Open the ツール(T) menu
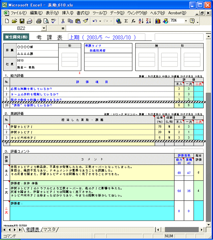The height and width of the screenshot is (240, 213). pos(100,13)
